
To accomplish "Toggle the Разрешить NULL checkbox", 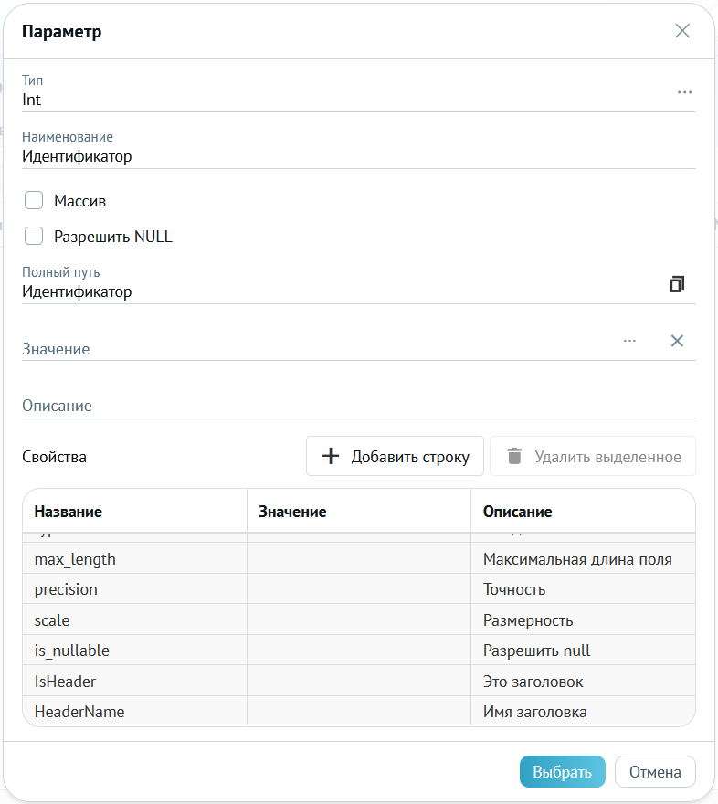I will (34, 237).
